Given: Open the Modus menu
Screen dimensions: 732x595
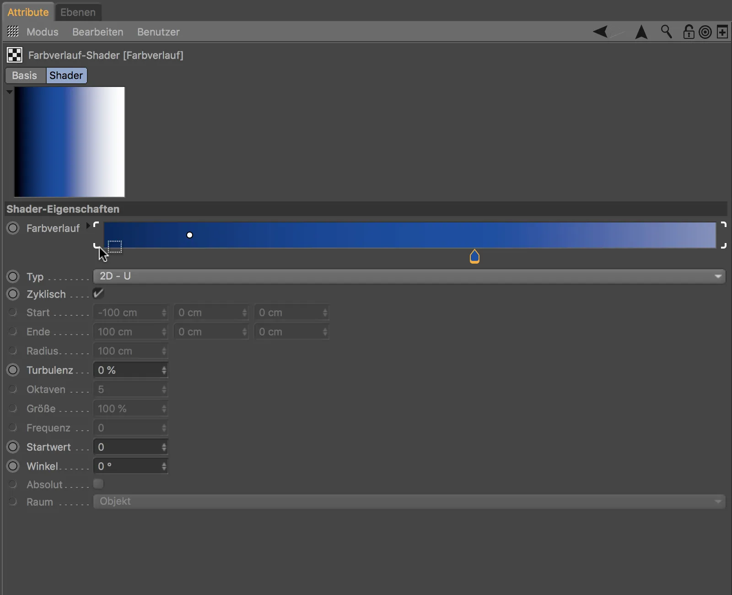Looking at the screenshot, I should coord(43,32).
